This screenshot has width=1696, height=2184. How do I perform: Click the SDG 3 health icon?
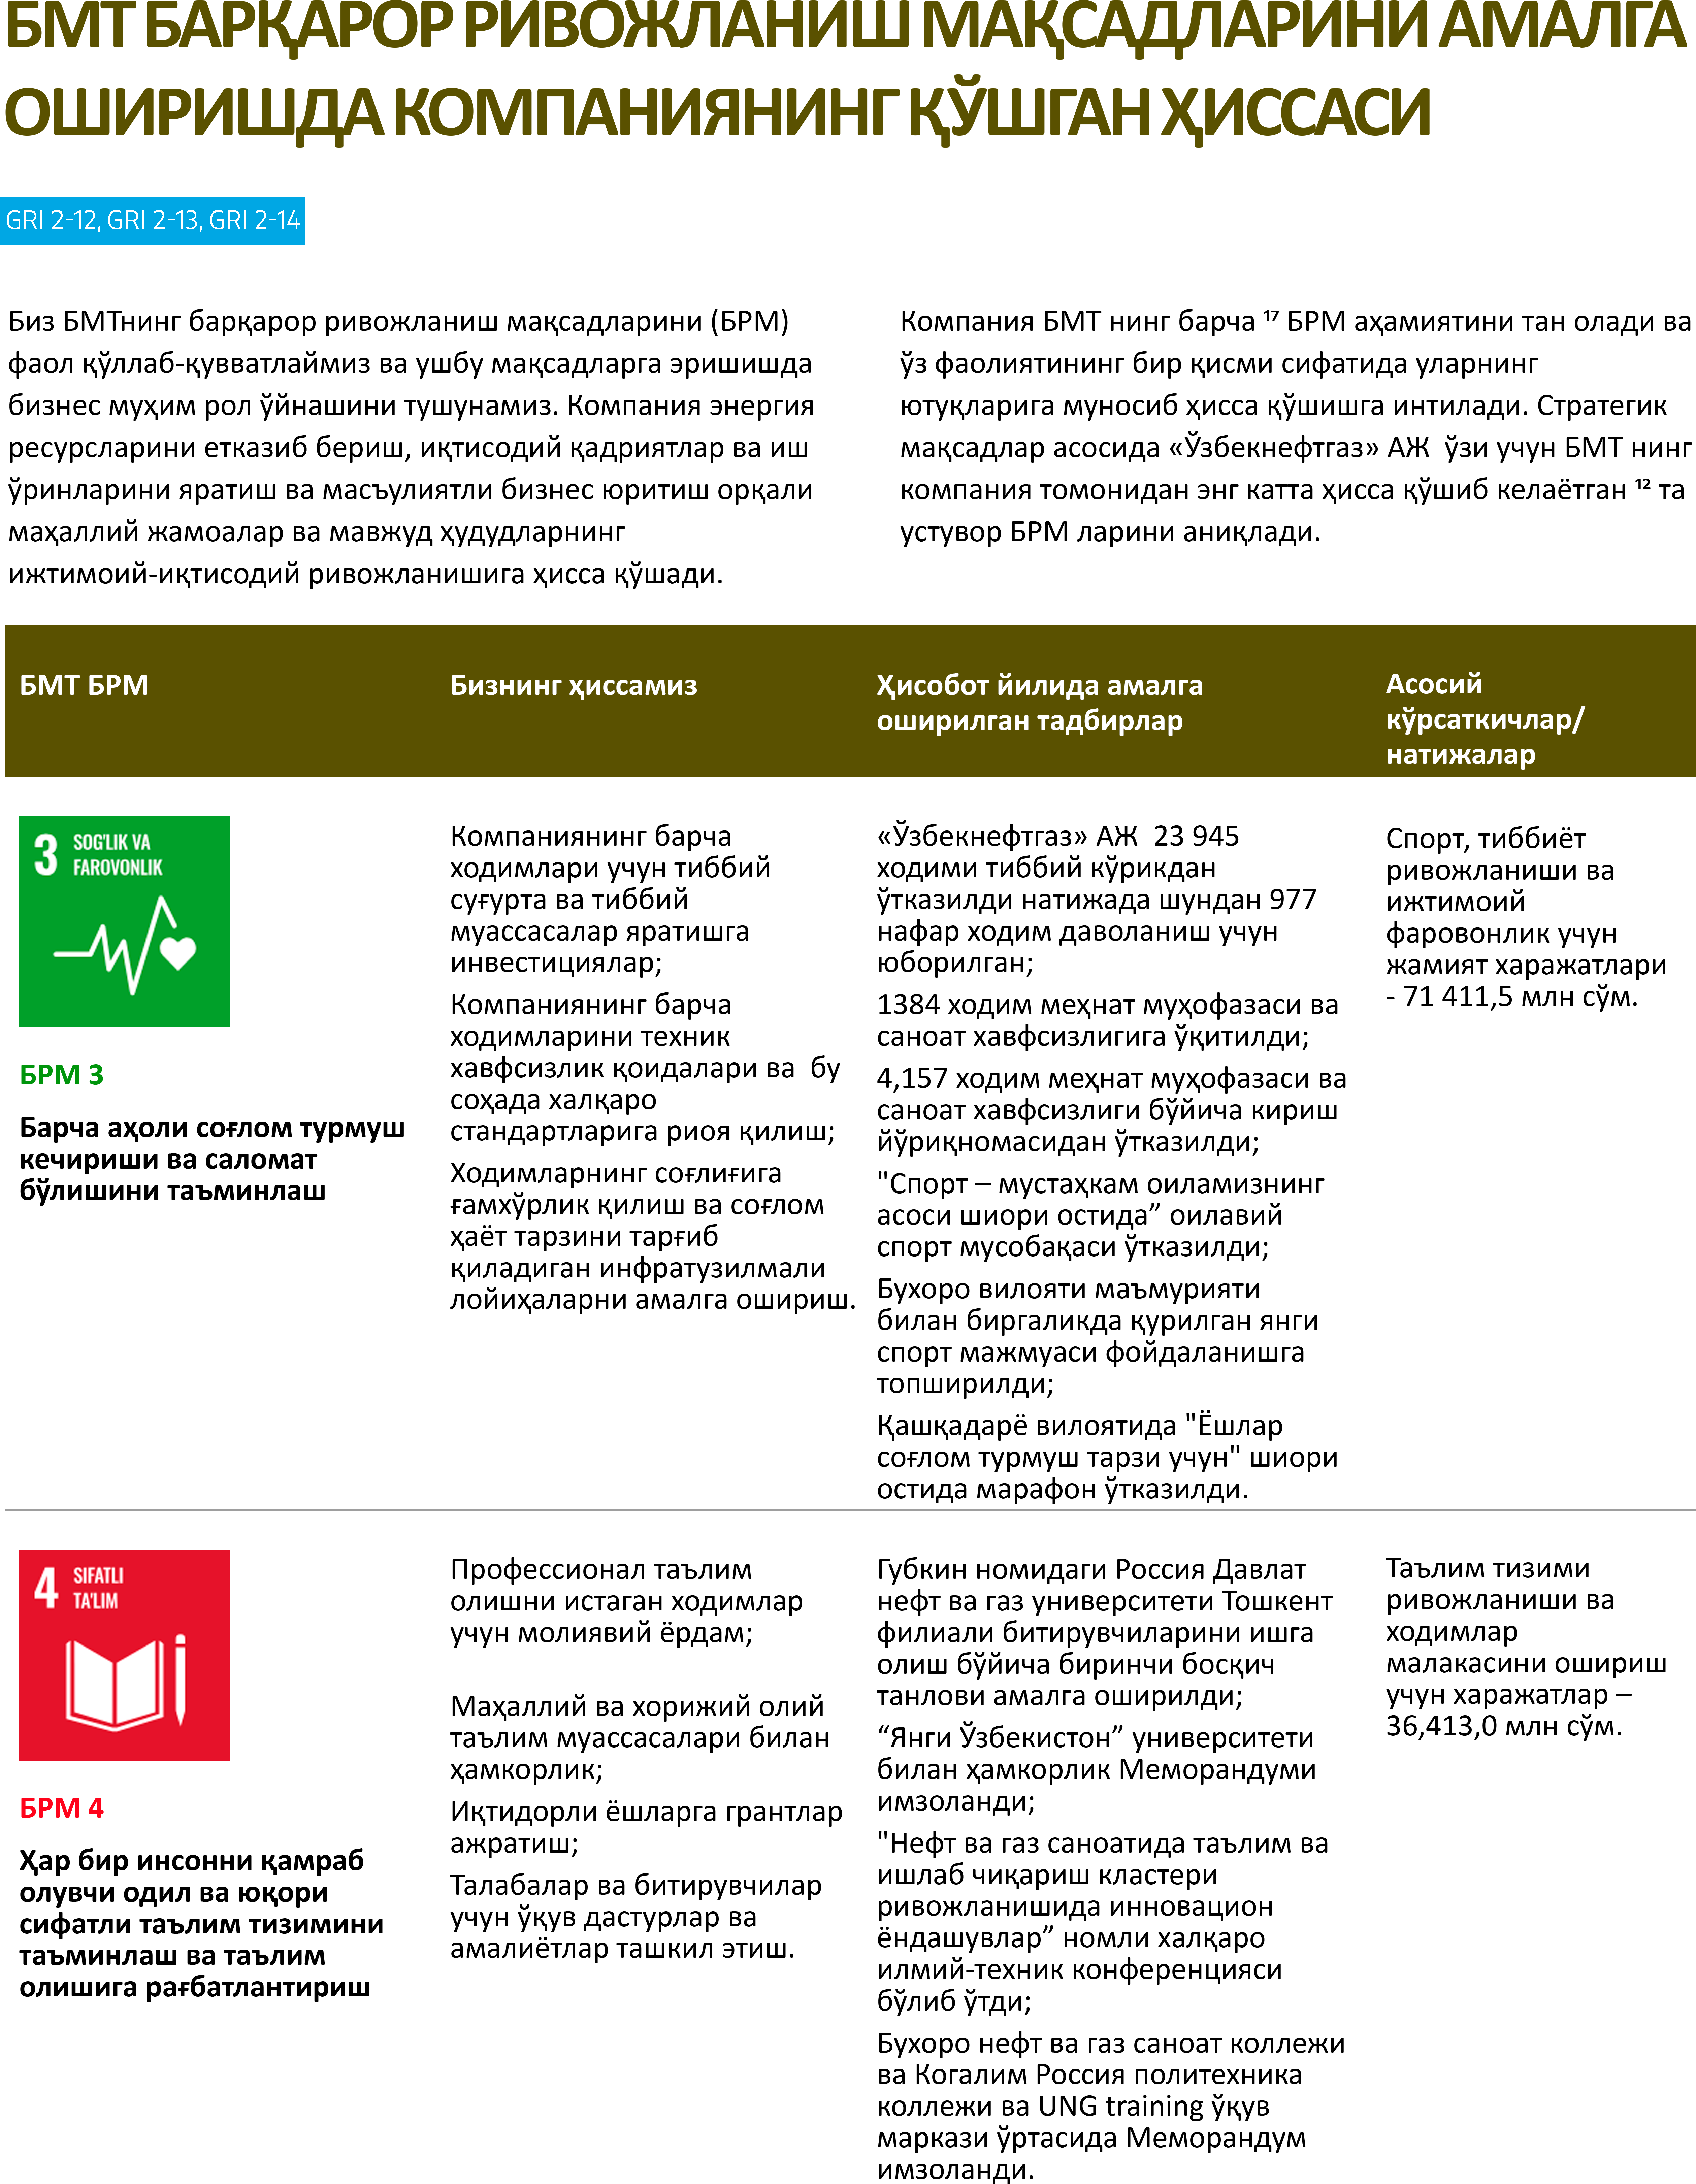coord(124,921)
